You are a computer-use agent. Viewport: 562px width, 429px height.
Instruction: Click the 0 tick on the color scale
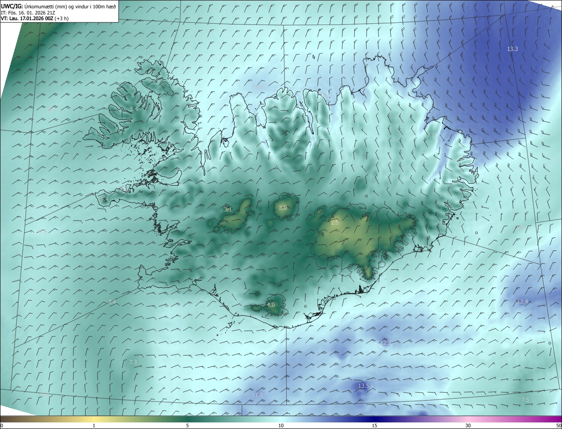click(2, 425)
